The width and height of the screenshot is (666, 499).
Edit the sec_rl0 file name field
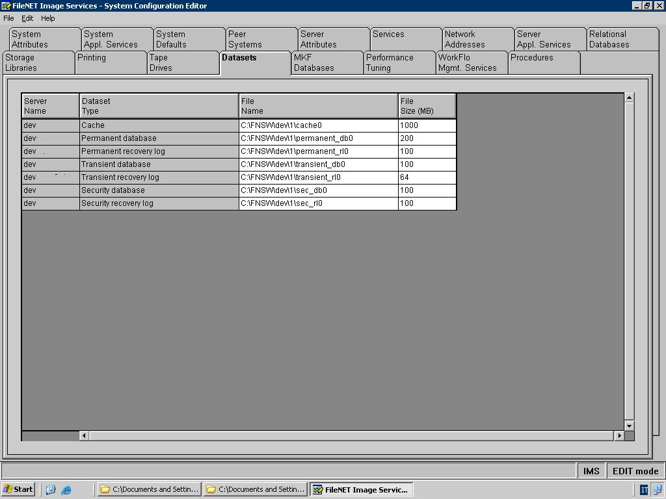coord(319,203)
